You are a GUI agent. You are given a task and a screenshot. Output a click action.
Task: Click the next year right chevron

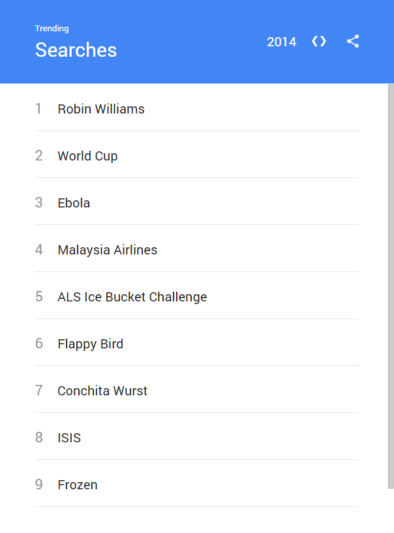coord(324,42)
